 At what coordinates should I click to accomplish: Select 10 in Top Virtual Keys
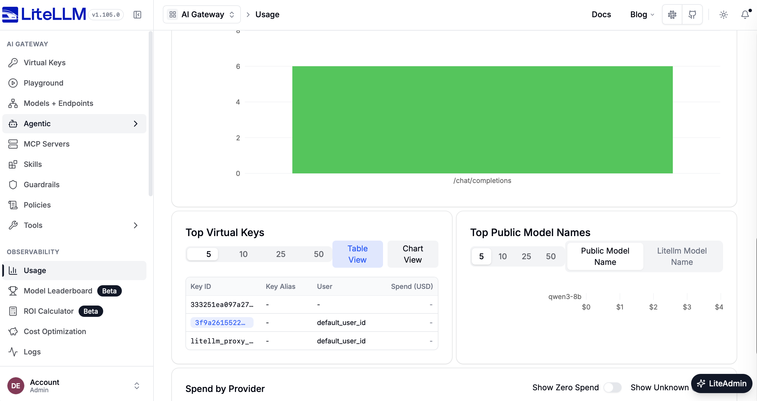coord(243,254)
